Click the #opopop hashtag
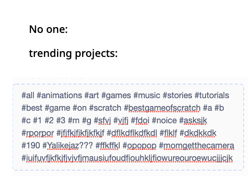This screenshot has height=188, width=251. pos(140,146)
